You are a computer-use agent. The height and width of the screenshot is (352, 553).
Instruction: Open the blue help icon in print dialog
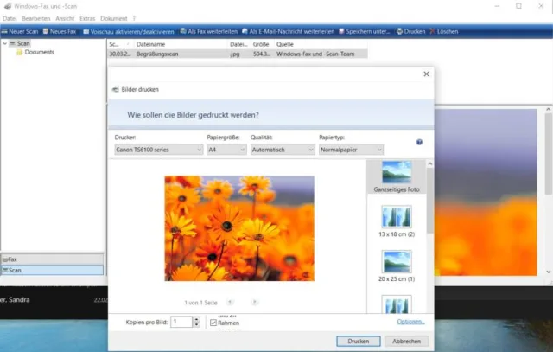[x=419, y=142]
